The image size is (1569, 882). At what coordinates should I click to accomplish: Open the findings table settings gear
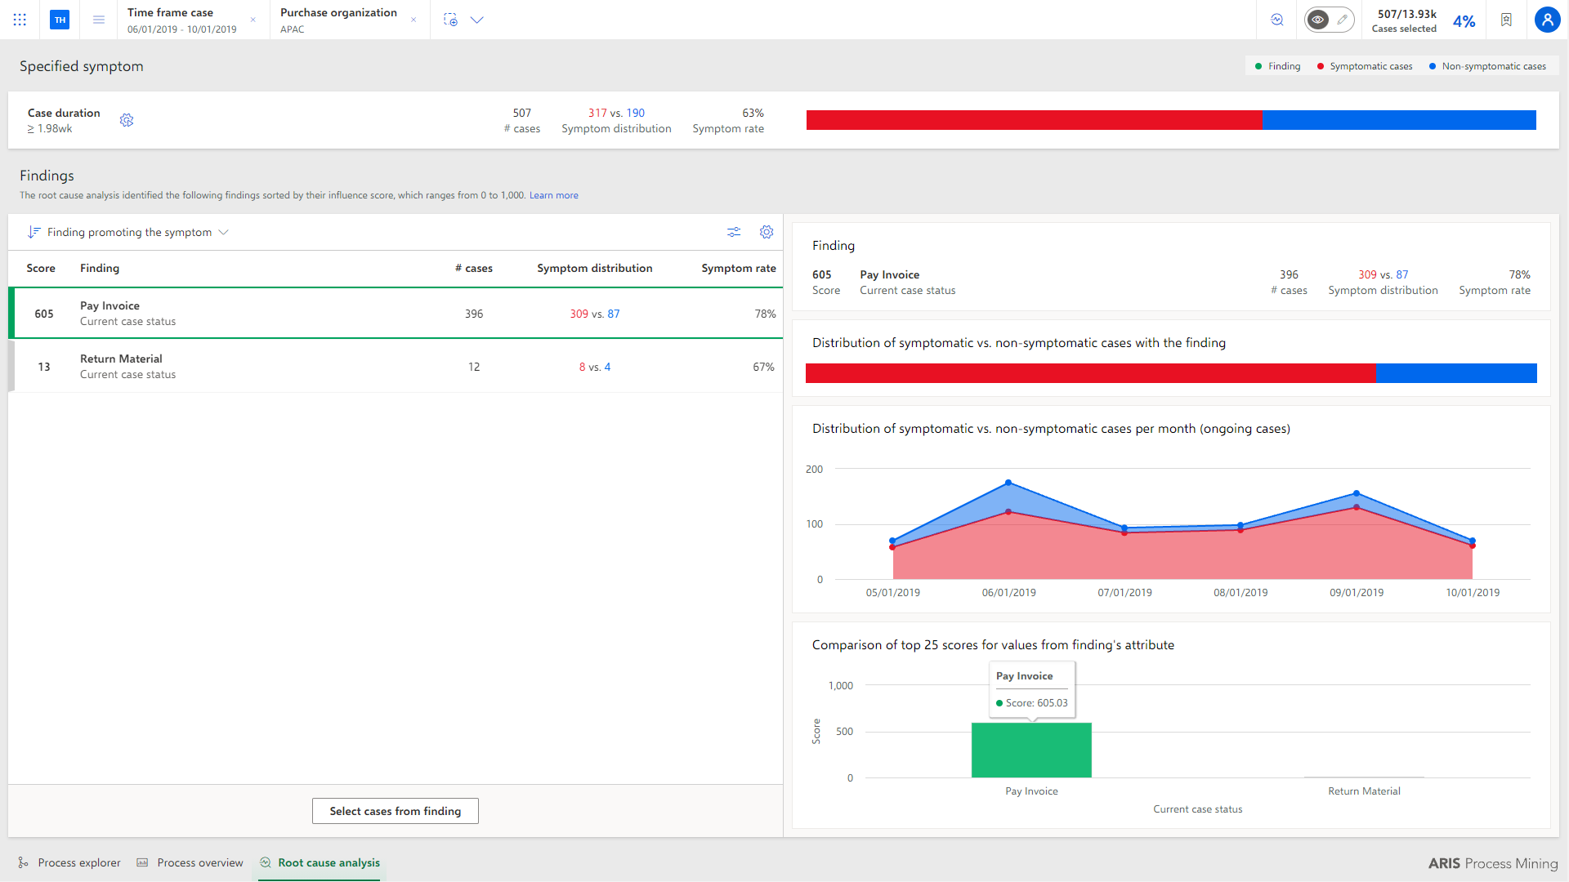click(767, 232)
